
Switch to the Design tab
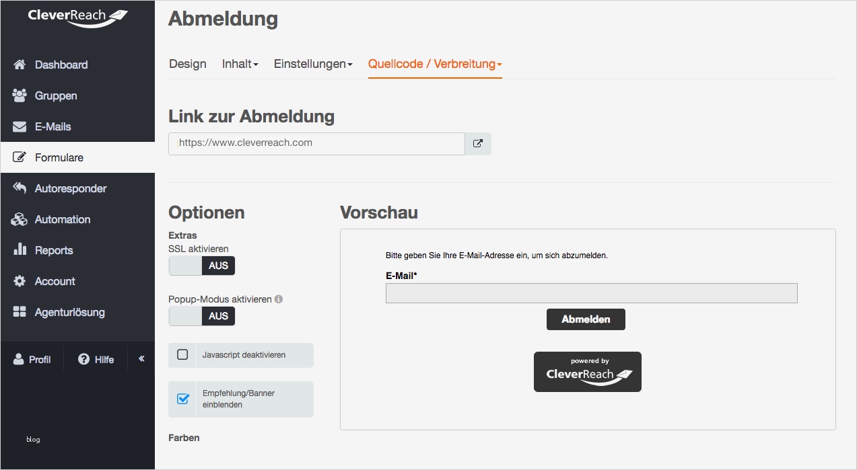188,64
